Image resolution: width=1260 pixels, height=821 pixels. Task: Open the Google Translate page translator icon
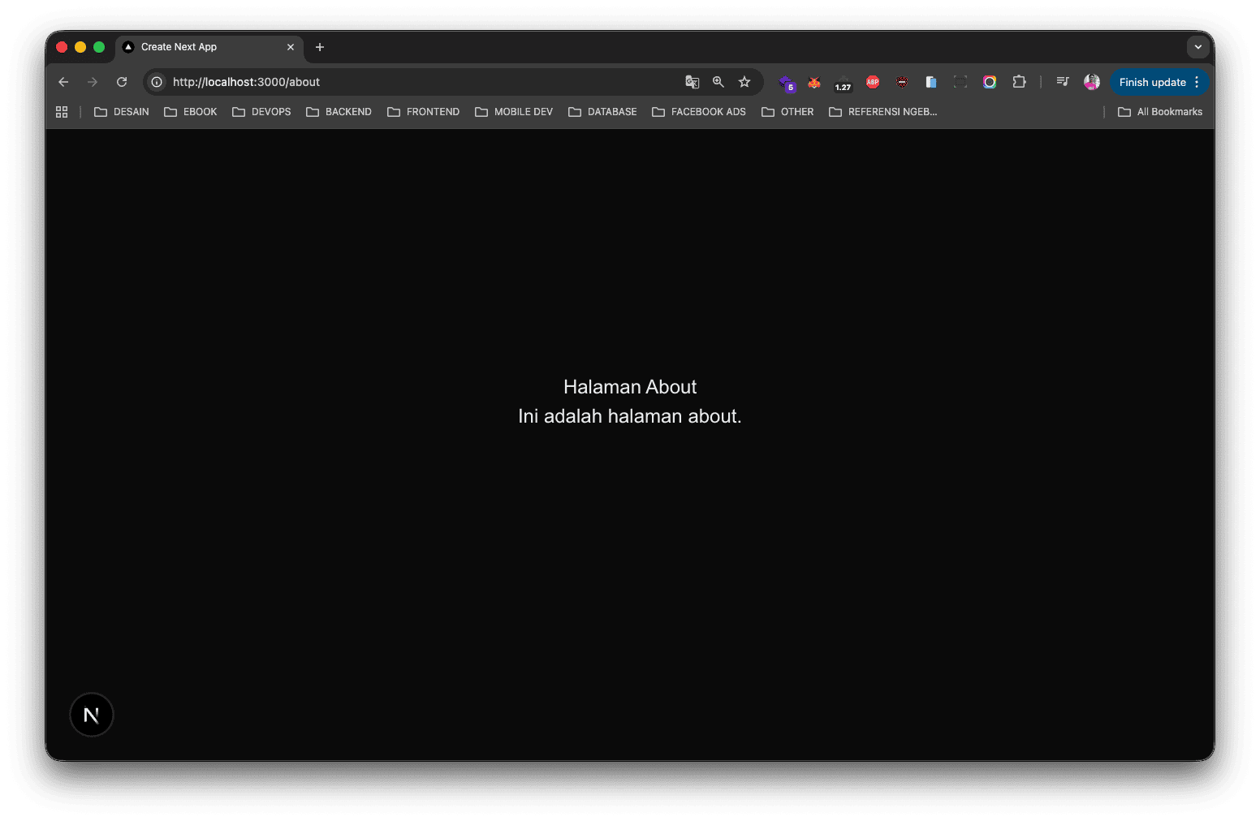point(692,82)
